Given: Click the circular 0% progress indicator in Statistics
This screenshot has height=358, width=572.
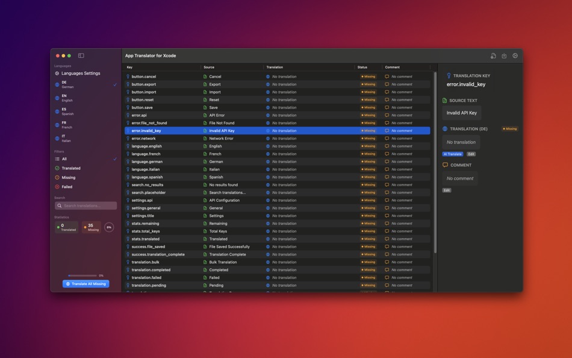Looking at the screenshot, I should click(108, 227).
